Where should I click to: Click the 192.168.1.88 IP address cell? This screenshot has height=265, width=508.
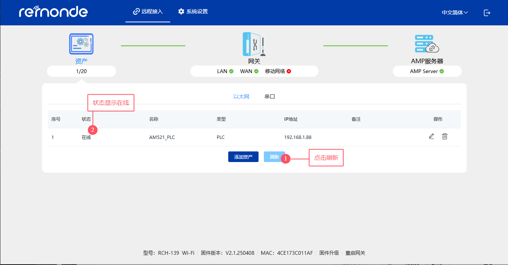click(x=298, y=137)
